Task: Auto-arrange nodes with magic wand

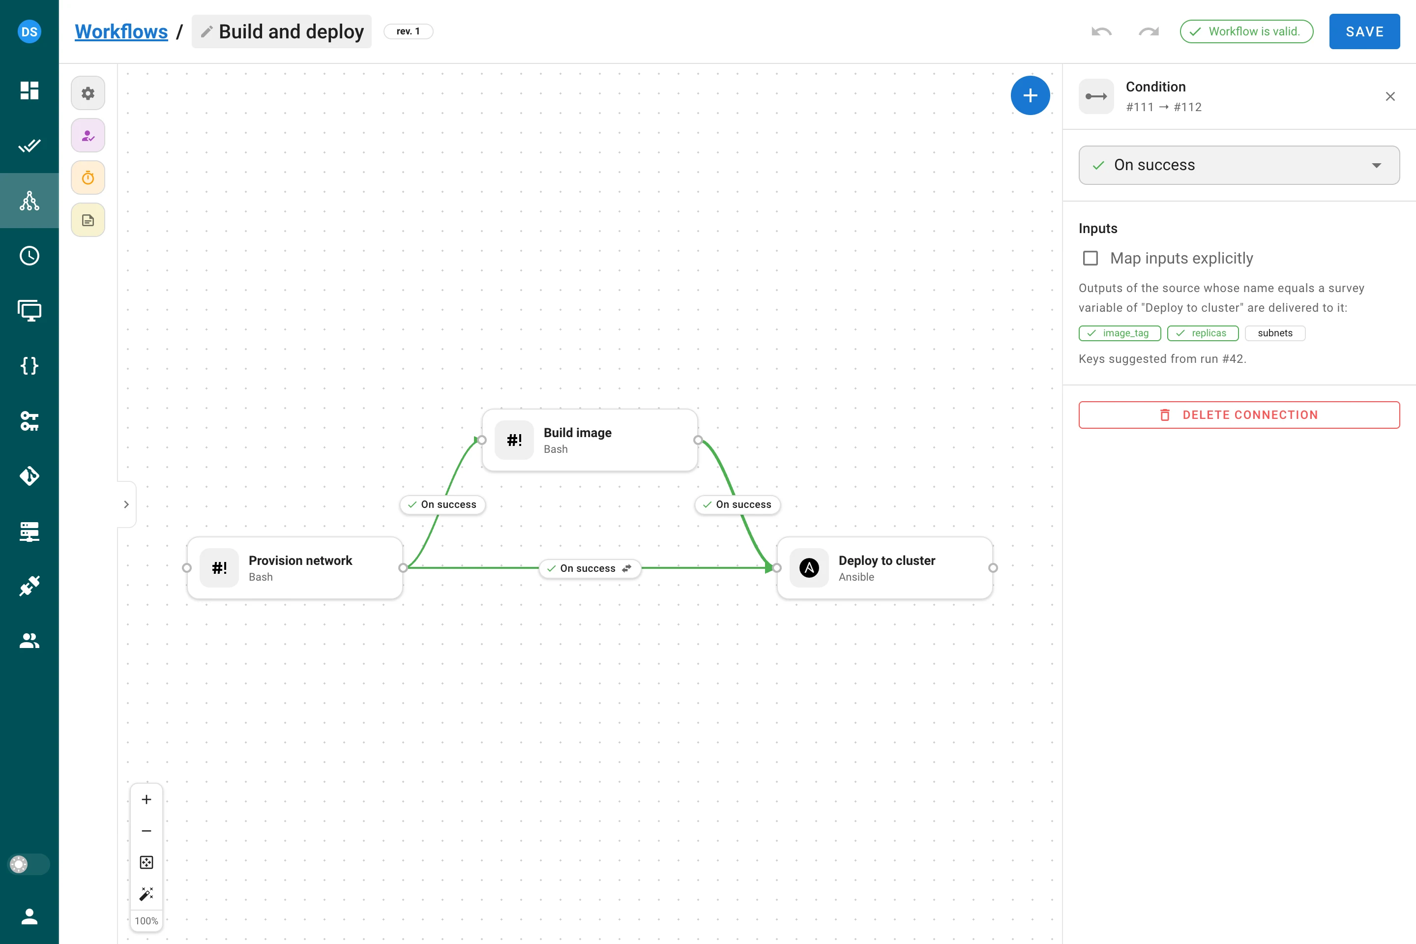Action: point(147,894)
